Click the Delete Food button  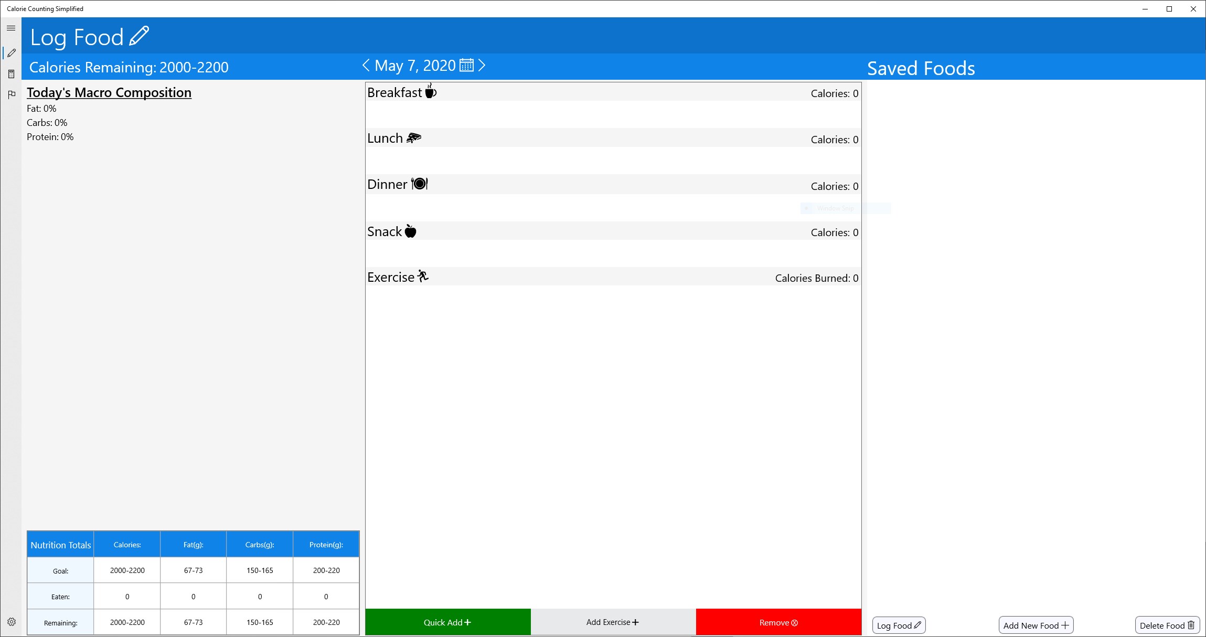tap(1167, 625)
